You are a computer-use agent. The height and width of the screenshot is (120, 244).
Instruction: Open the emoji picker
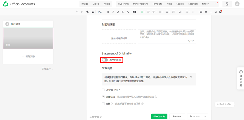point(221,12)
